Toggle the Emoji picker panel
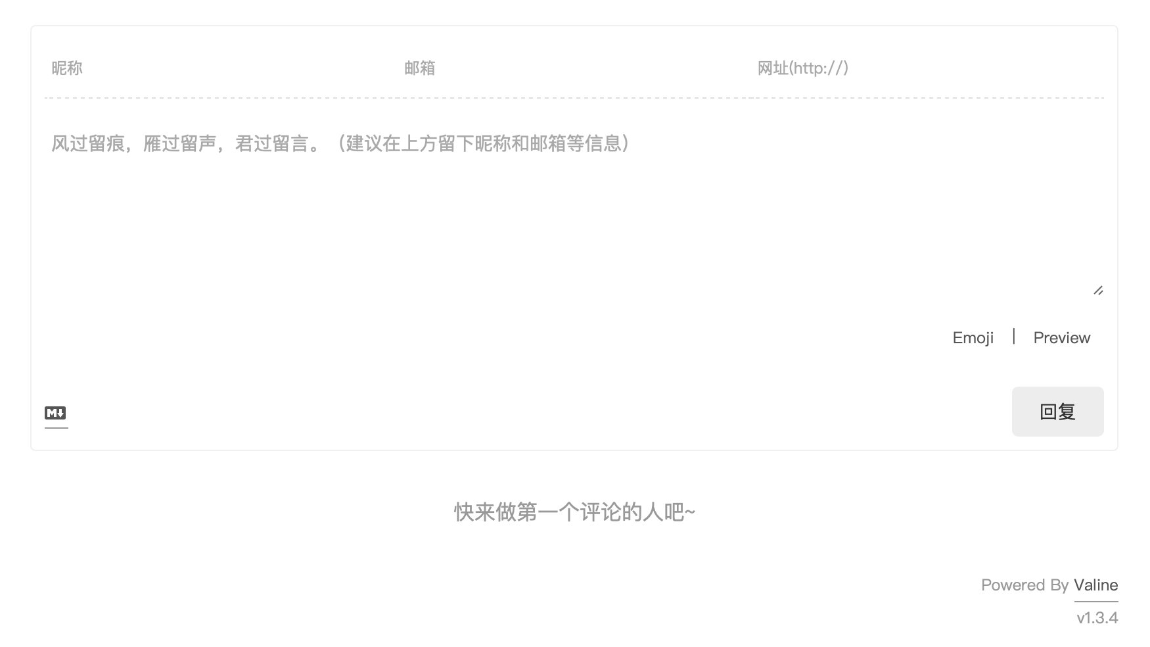1150x647 pixels. coord(973,338)
